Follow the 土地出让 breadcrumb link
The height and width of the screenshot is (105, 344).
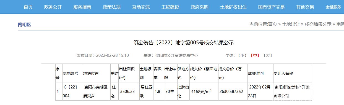(291, 24)
